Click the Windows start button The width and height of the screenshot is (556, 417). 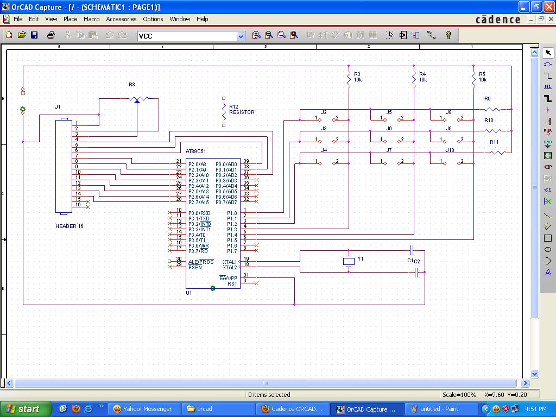coord(22,409)
